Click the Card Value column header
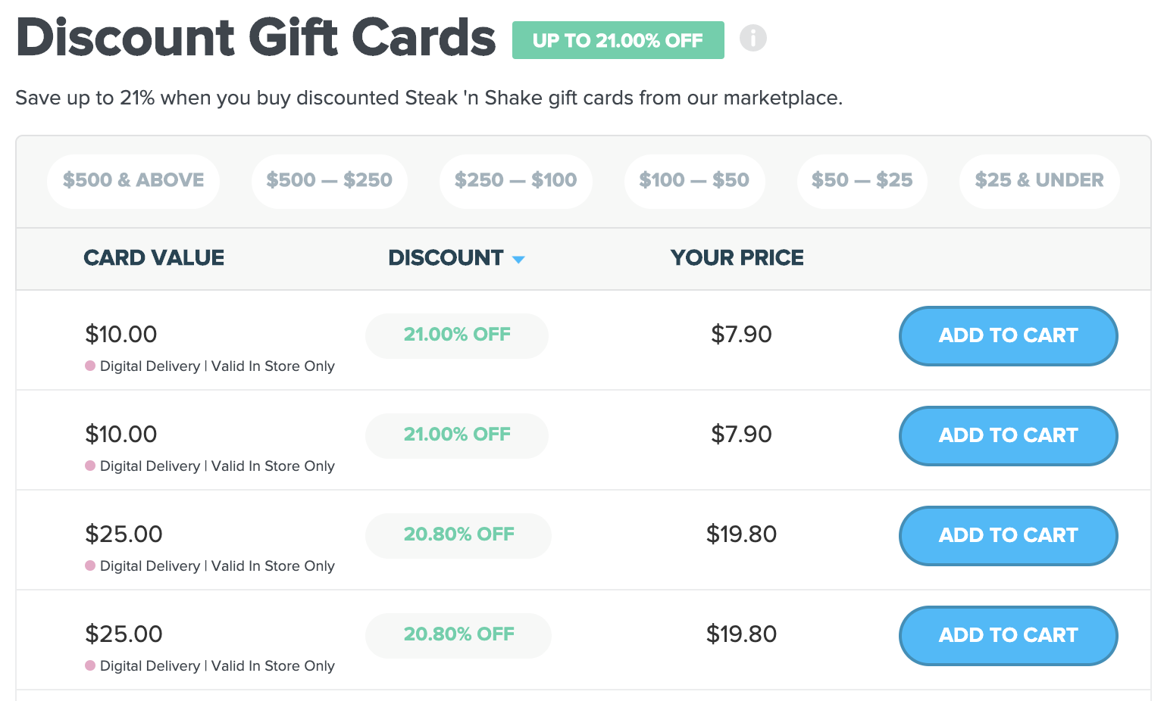 coord(154,258)
